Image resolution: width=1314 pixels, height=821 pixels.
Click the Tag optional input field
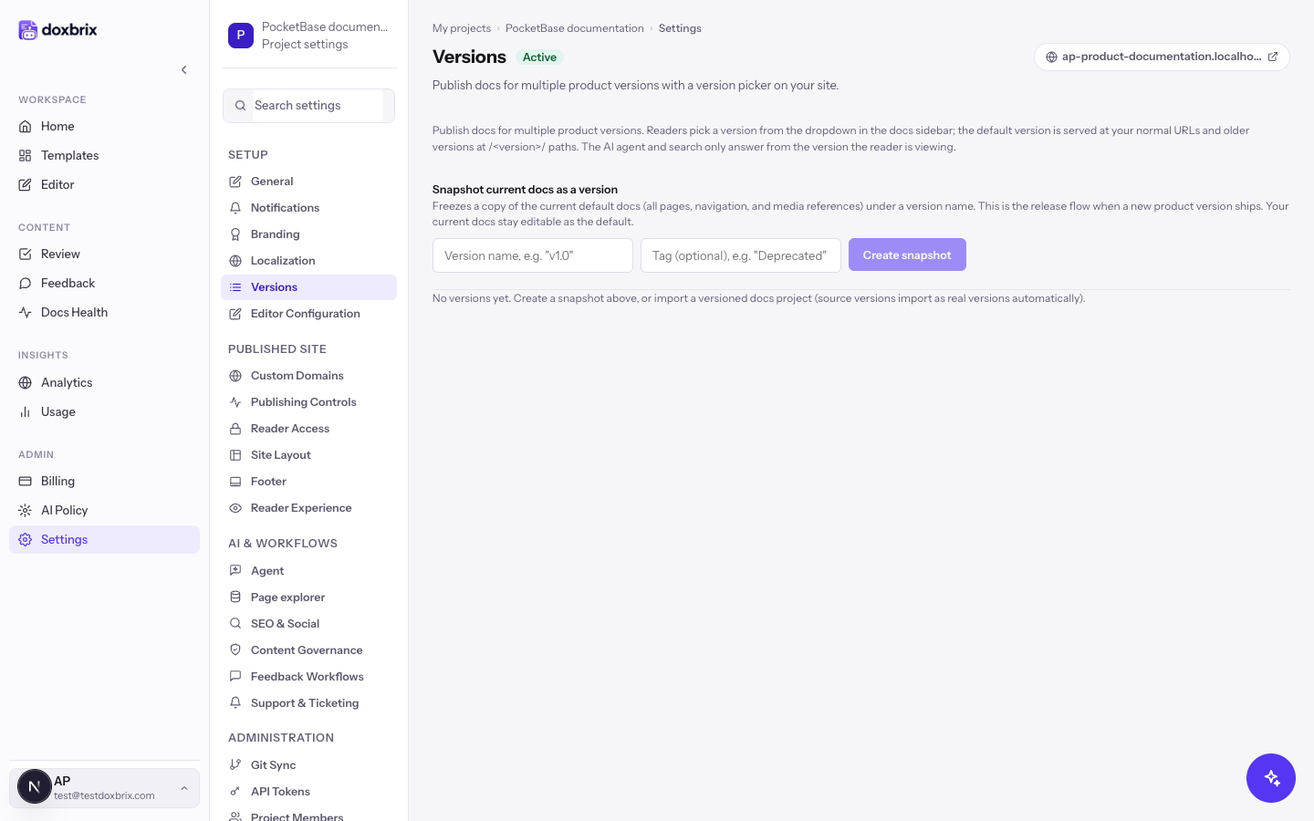[x=741, y=255]
